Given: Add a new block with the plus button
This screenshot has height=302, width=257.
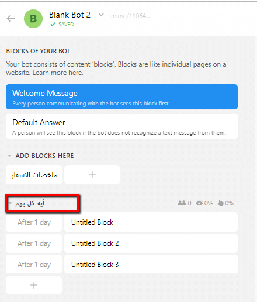Looking at the screenshot, I should pyautogui.click(x=92, y=174).
